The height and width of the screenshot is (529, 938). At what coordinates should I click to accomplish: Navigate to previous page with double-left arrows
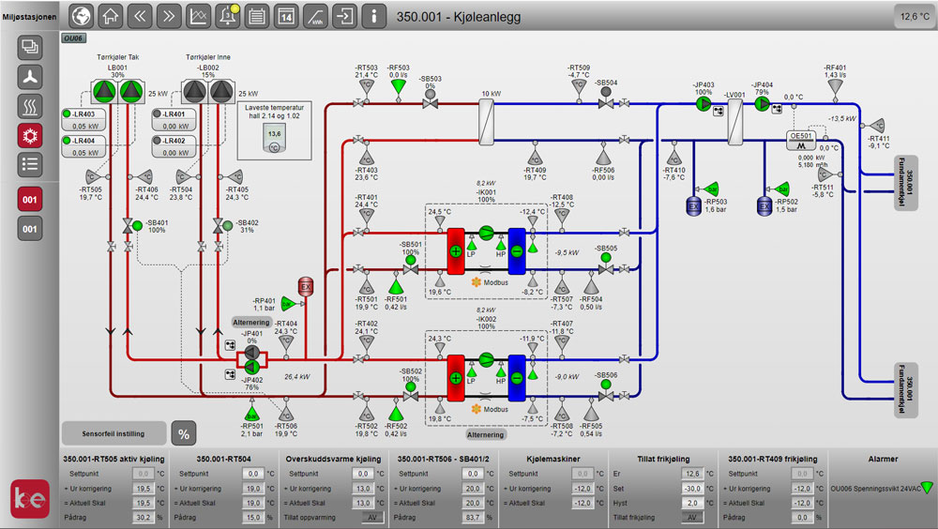[140, 16]
